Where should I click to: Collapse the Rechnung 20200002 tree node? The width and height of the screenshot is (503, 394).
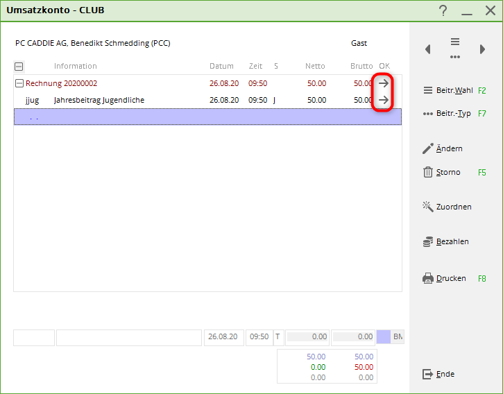coord(19,83)
